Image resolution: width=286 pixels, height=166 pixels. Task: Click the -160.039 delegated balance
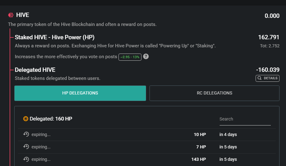268,70
